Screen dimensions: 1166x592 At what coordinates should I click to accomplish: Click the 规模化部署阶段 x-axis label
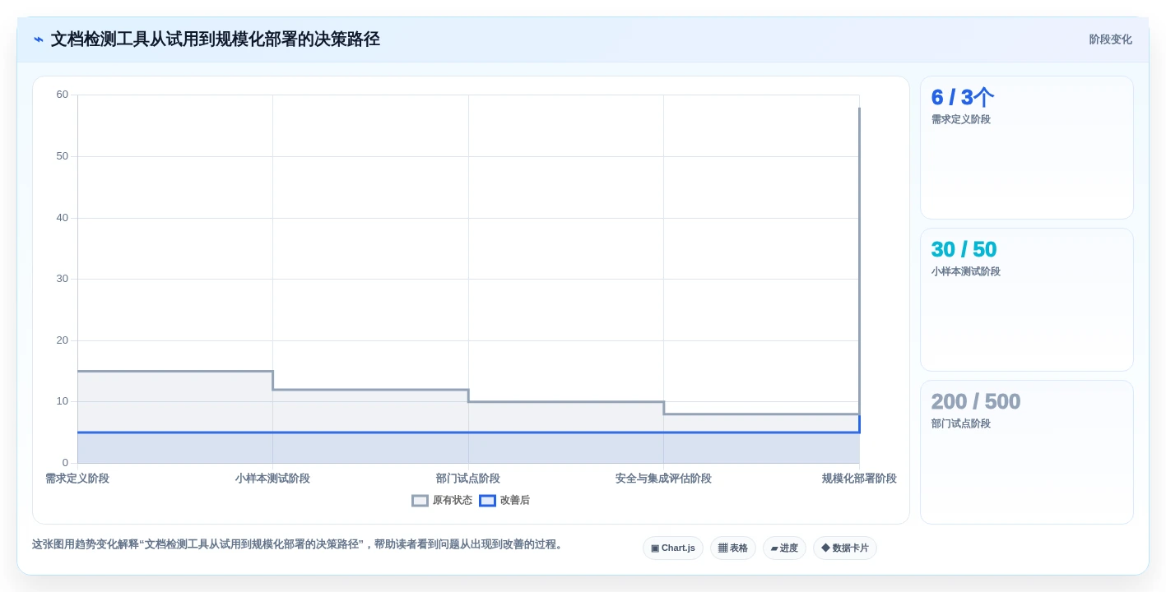(859, 479)
